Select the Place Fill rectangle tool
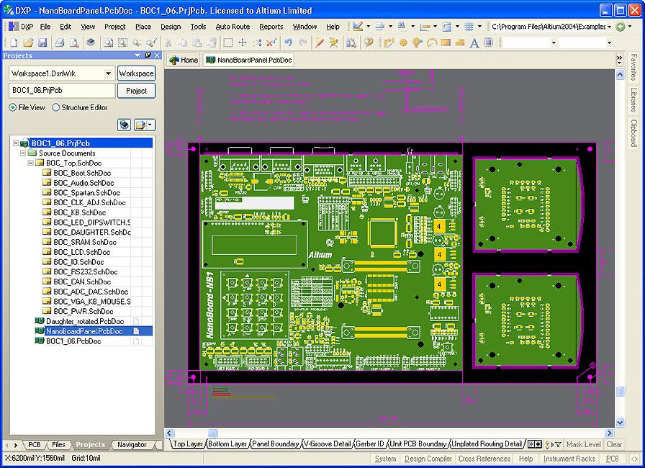 pos(446,42)
